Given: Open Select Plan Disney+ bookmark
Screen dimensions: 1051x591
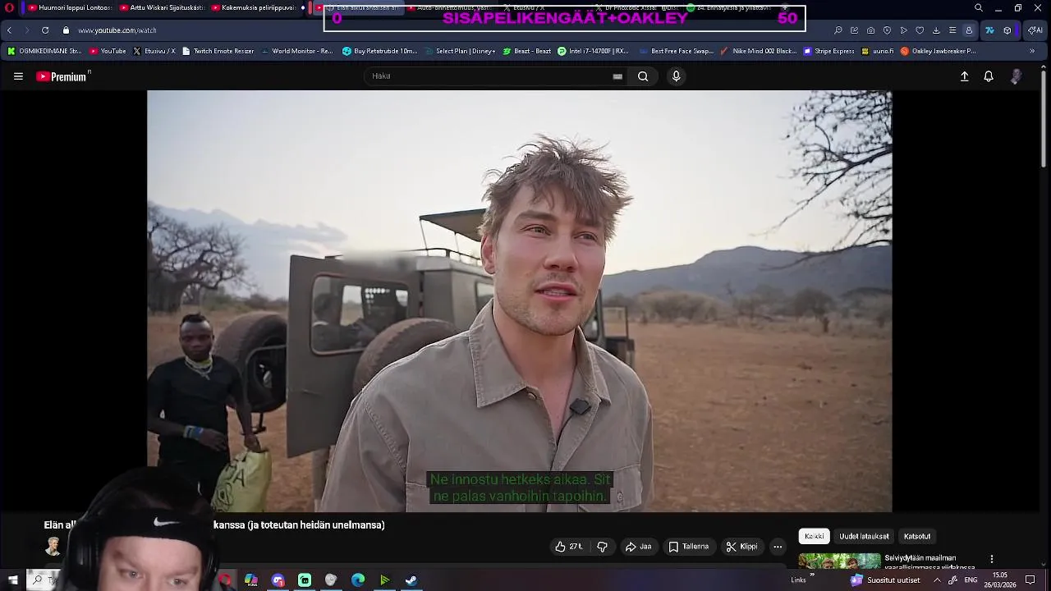Looking at the screenshot, I should point(459,51).
